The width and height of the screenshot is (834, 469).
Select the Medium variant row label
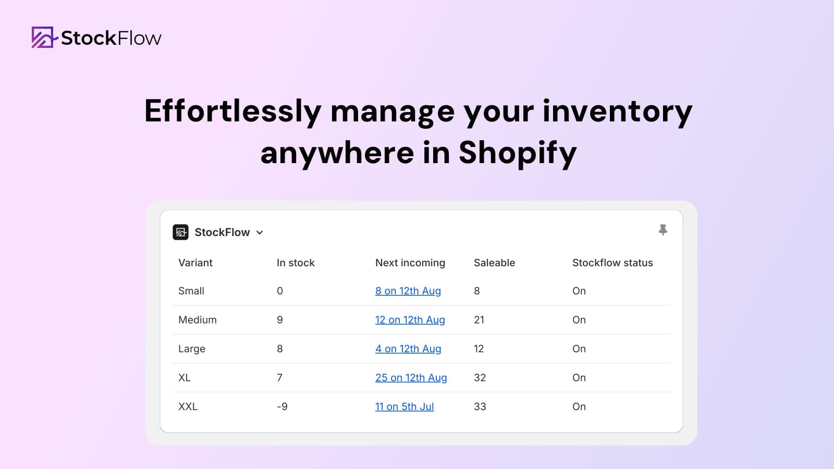coord(197,320)
